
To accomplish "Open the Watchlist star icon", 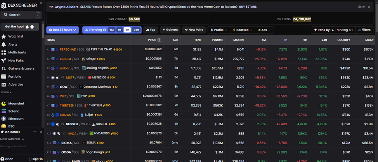I will click(3, 36).
